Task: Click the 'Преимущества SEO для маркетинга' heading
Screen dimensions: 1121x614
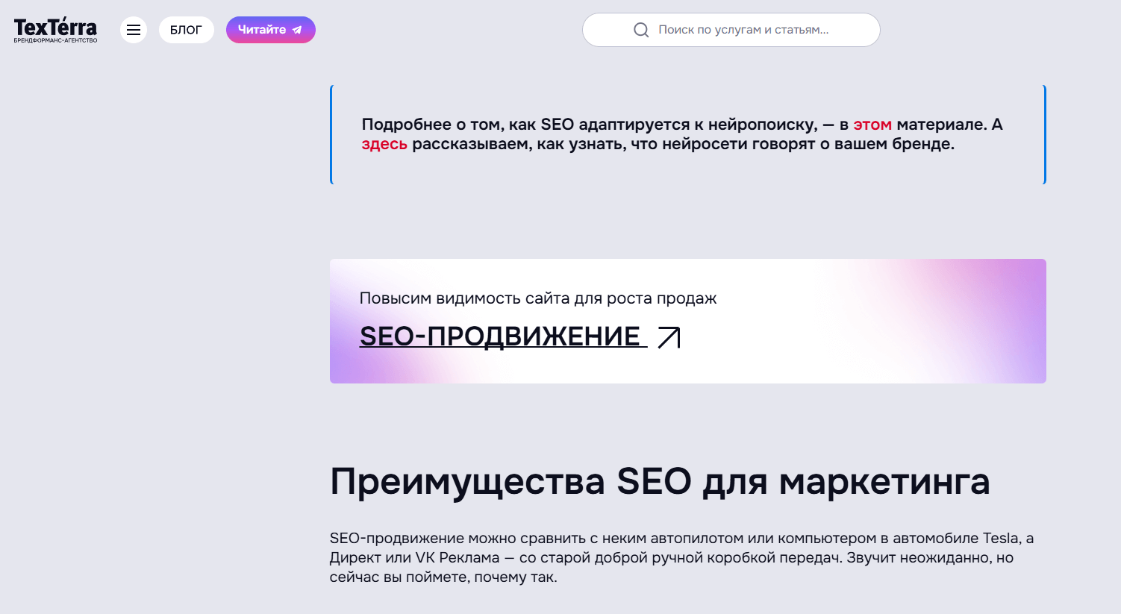Action: pos(660,481)
